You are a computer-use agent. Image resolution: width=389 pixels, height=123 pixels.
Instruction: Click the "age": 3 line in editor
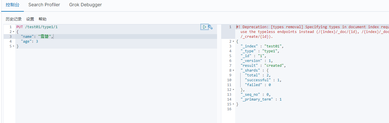tap(30, 41)
